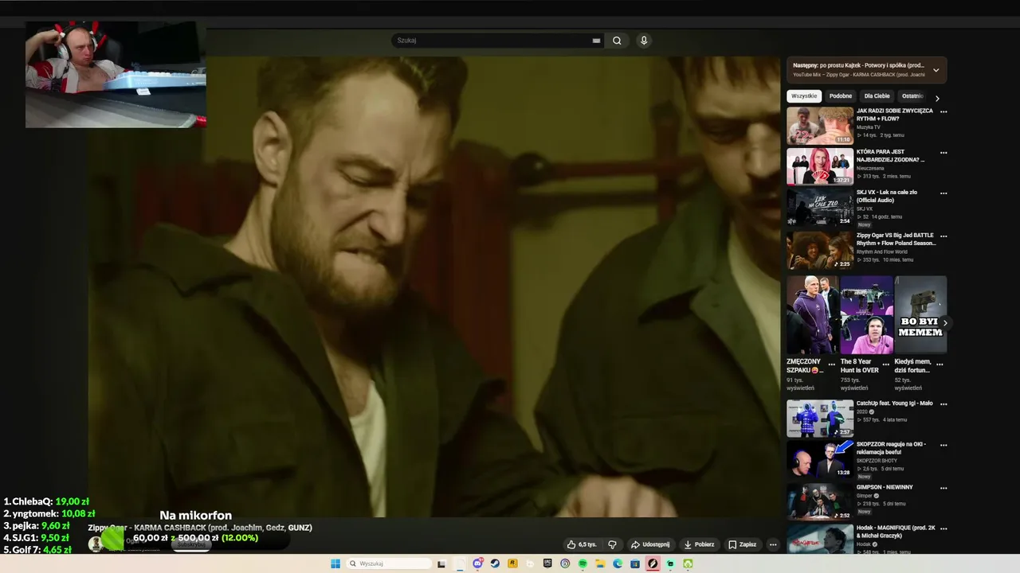Open the on-screen keyboard icon in search box
This screenshot has width=1020, height=573.
(x=596, y=41)
